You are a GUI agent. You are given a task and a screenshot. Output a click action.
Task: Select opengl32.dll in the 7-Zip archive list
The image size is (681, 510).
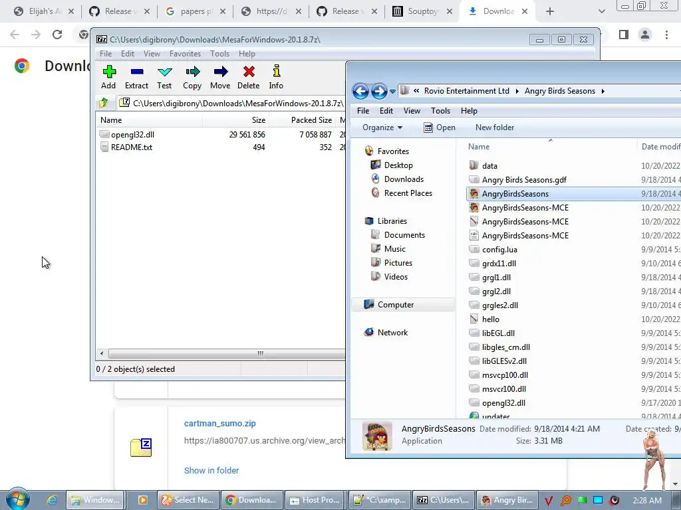click(x=132, y=134)
